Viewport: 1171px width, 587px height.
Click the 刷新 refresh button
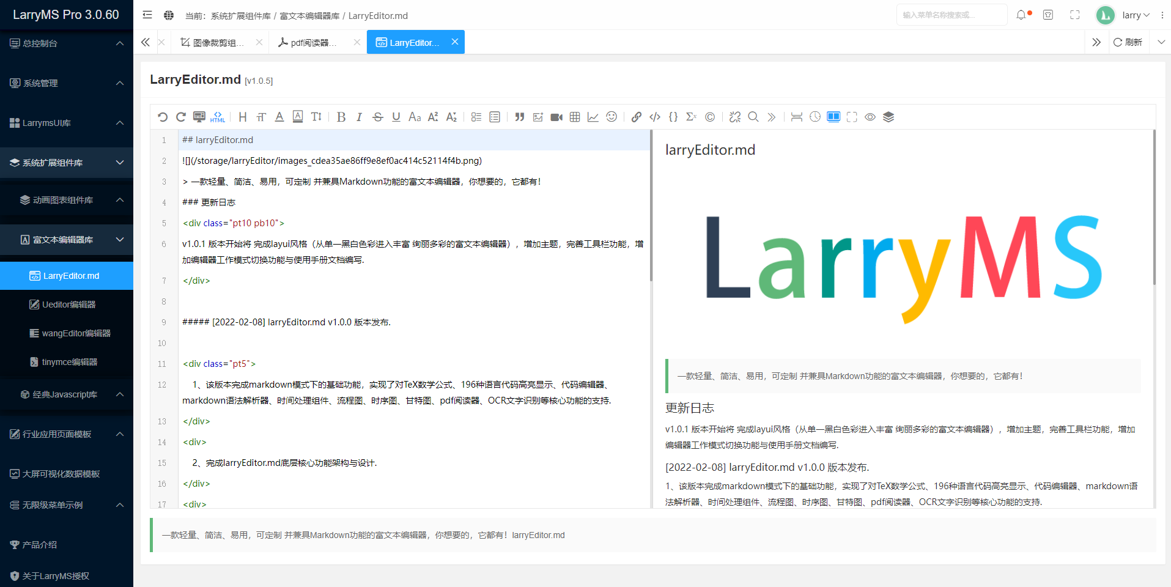(x=1128, y=42)
